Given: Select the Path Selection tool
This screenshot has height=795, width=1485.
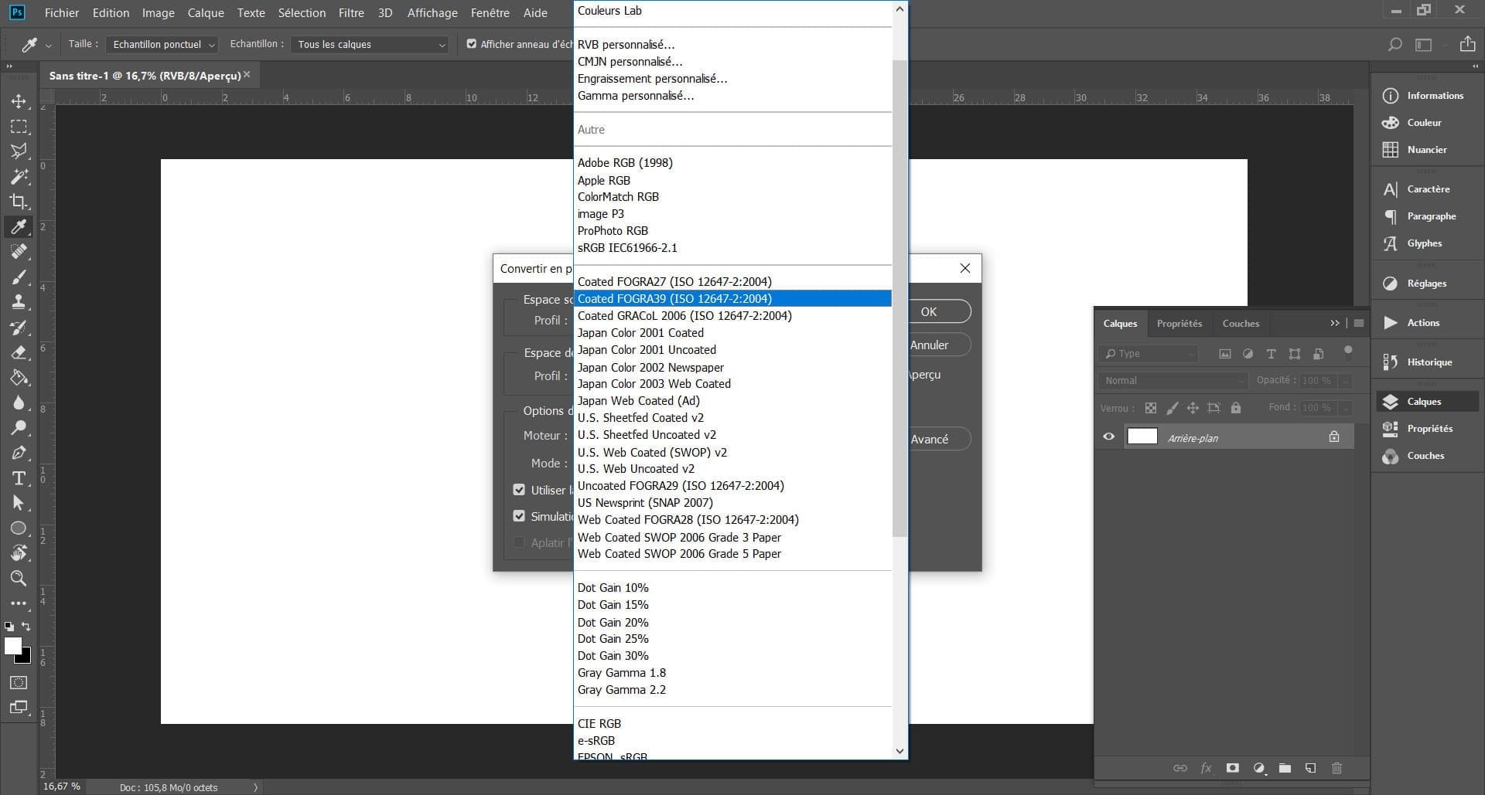Looking at the screenshot, I should point(19,503).
